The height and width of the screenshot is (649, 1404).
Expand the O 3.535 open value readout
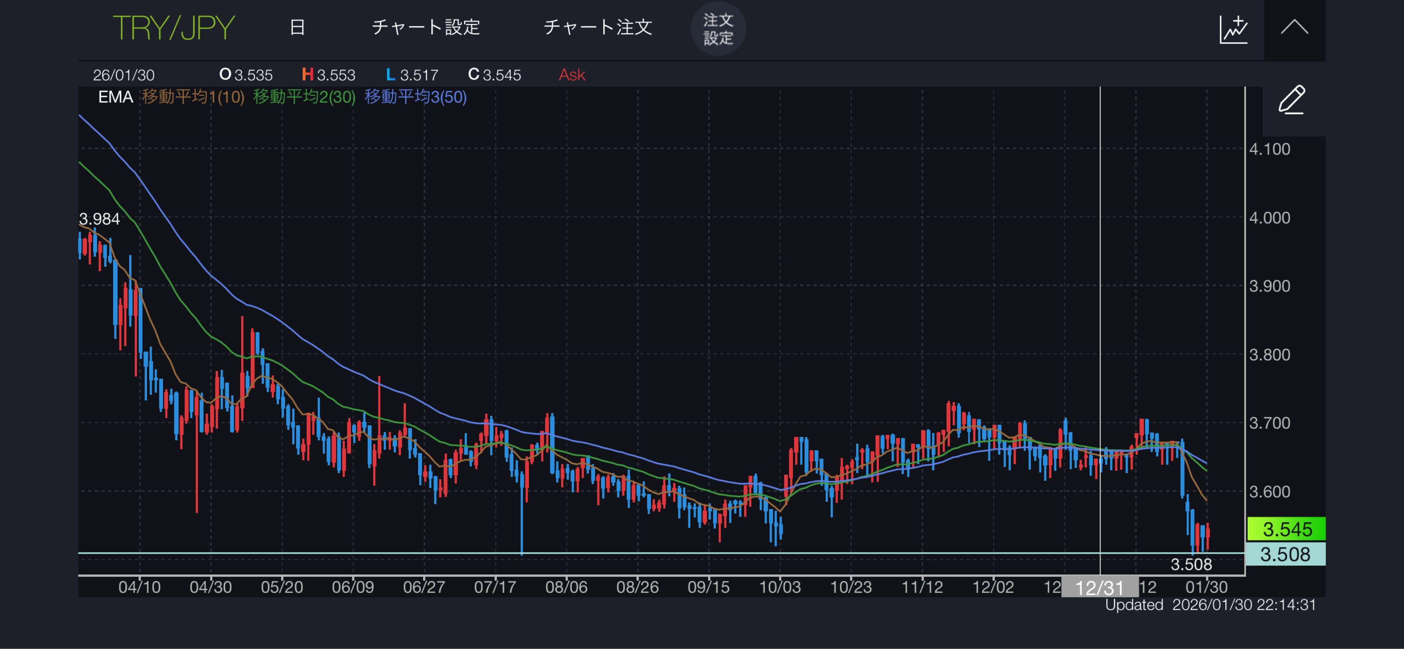[246, 74]
